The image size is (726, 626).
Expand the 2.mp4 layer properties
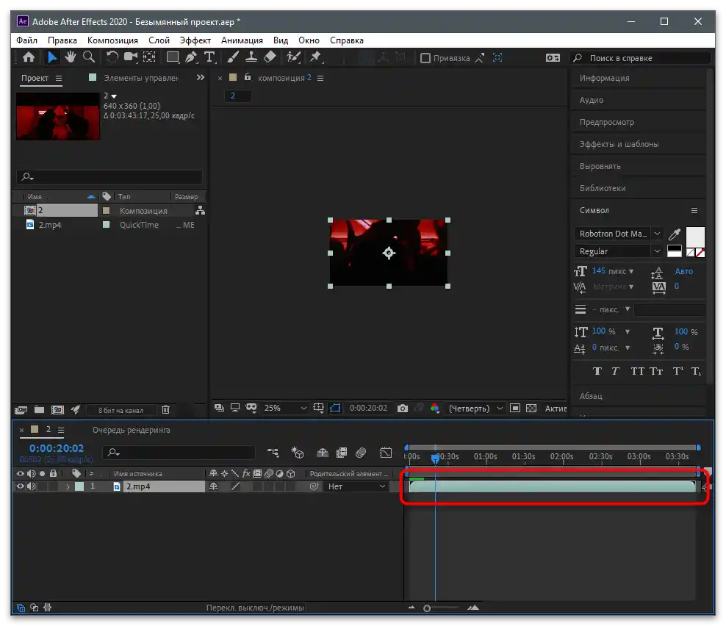68,486
